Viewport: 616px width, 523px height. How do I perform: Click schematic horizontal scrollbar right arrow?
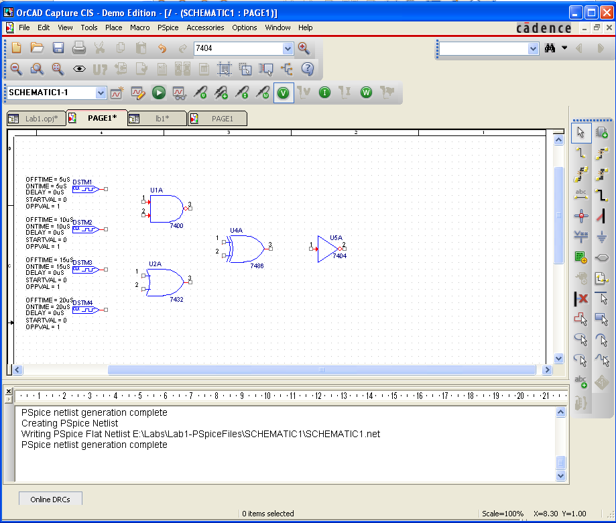(547, 369)
